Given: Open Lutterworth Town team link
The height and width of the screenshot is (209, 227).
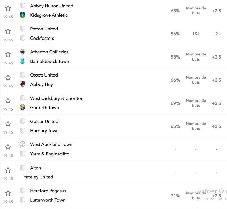Looking at the screenshot, I should tap(48, 200).
